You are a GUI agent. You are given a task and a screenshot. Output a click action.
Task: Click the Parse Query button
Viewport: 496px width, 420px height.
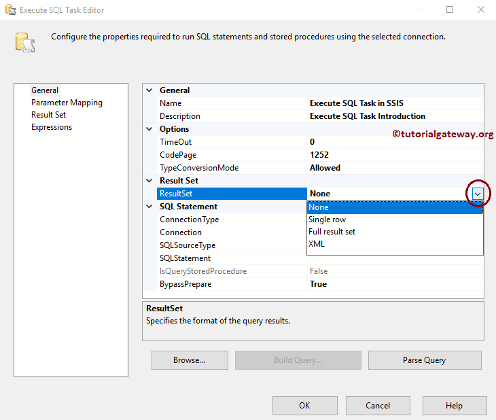coord(425,360)
